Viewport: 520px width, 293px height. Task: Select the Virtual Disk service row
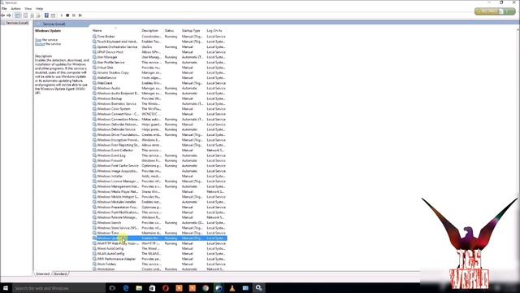[x=159, y=68]
